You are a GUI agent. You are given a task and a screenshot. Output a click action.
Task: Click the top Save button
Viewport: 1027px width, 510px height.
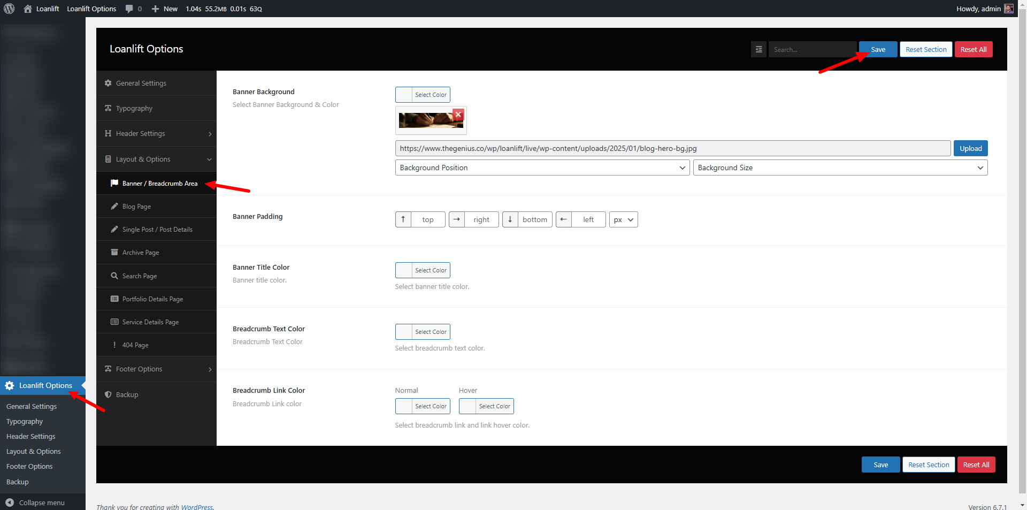click(878, 49)
